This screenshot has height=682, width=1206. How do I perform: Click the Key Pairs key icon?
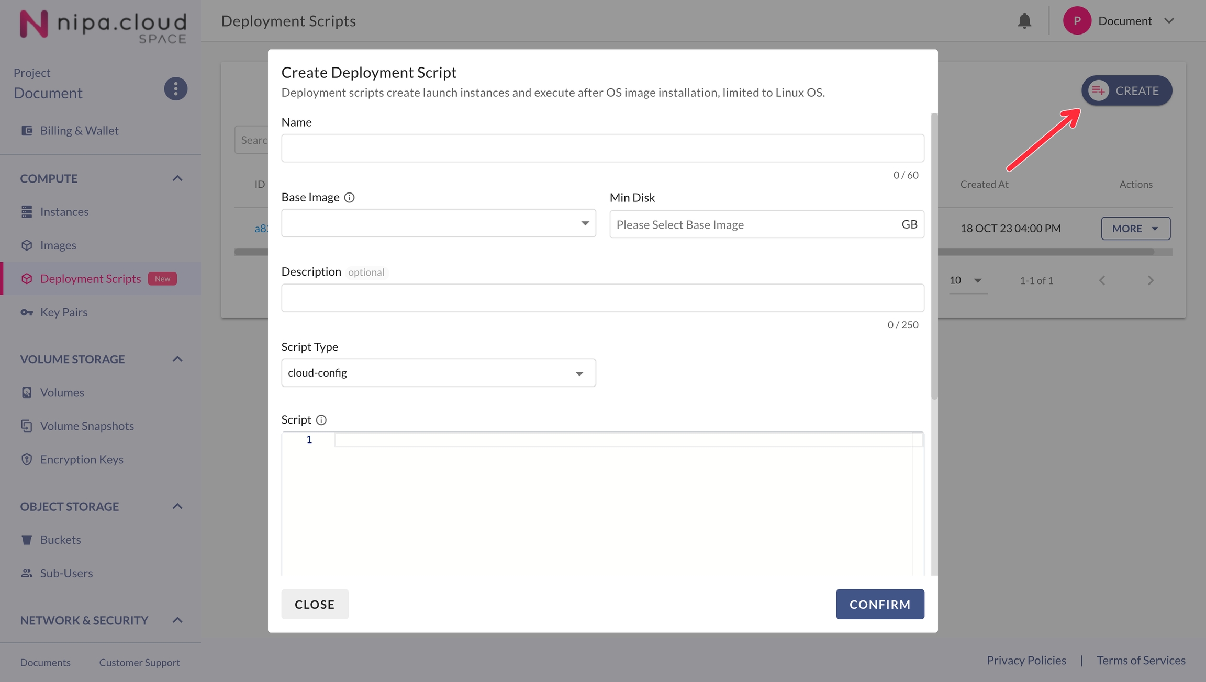[x=27, y=312]
